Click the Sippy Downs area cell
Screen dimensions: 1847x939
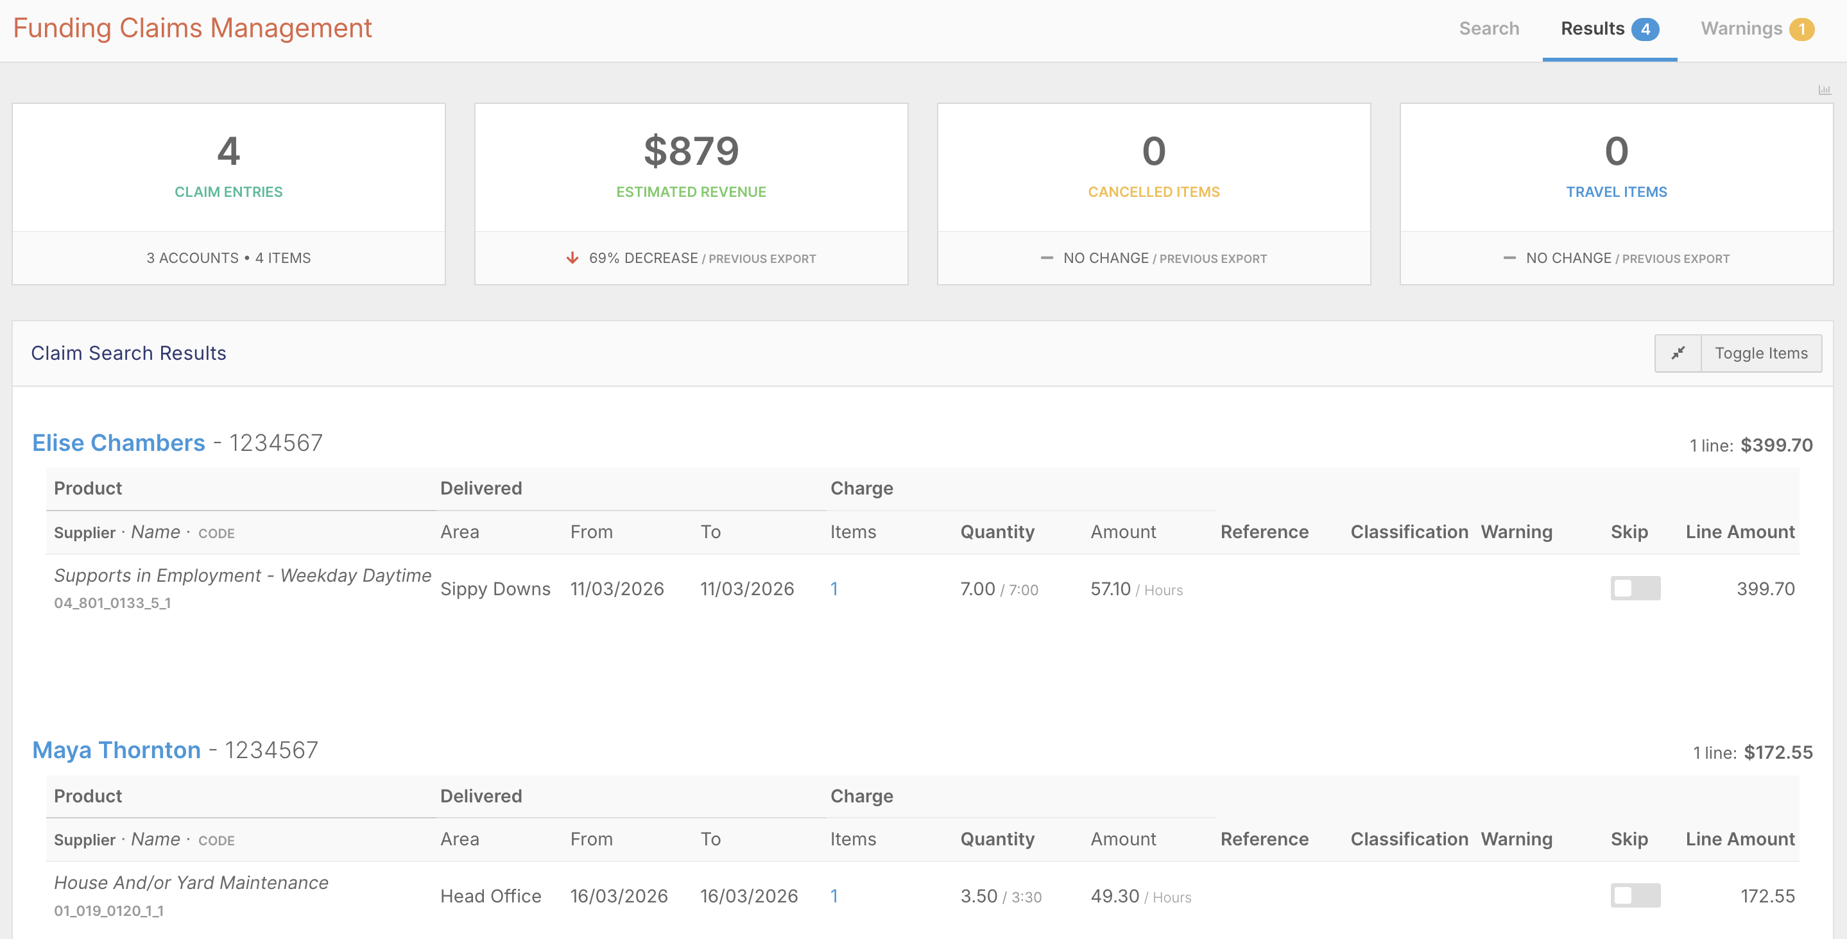pos(495,589)
